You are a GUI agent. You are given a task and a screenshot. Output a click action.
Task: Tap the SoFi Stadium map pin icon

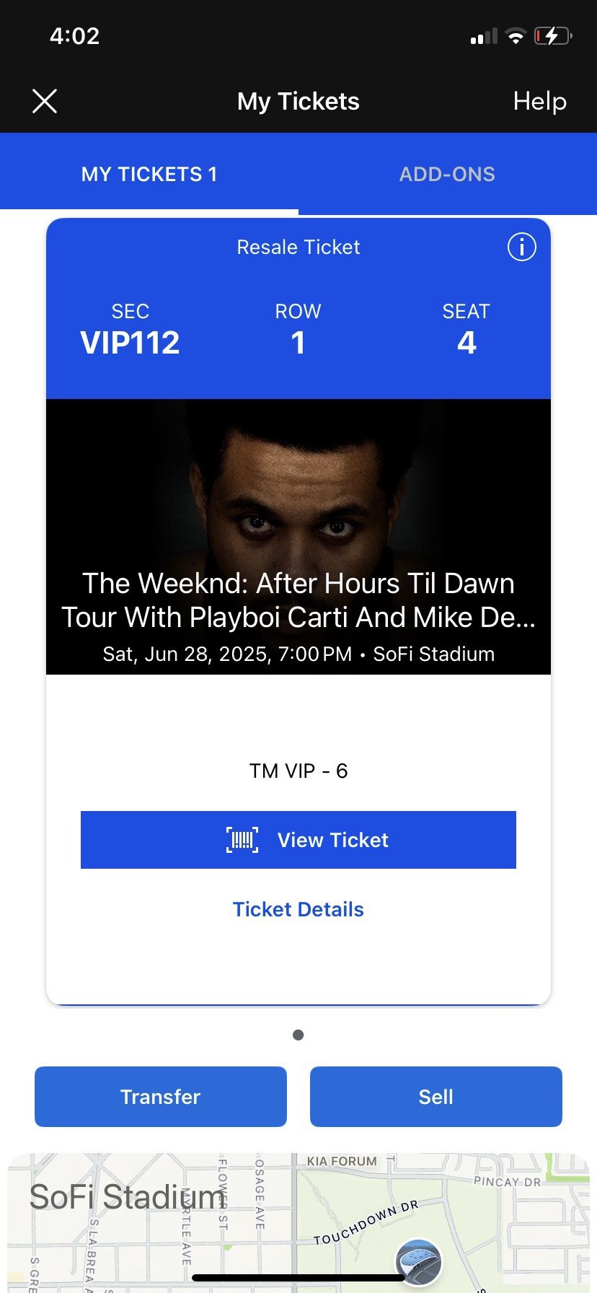(418, 1263)
